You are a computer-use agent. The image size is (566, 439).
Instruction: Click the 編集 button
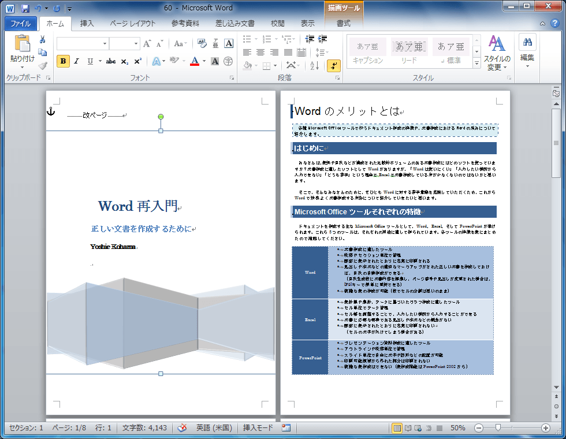[x=527, y=51]
